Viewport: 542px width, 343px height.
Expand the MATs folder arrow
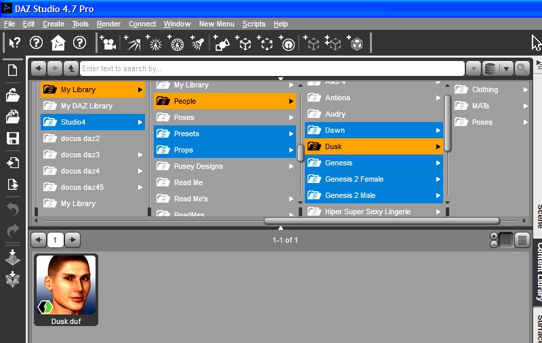coord(526,106)
